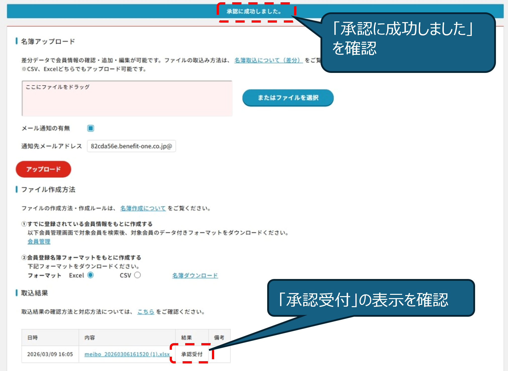Open the meibo_20260306161520 (1).xlsx file link
The height and width of the screenshot is (371, 508).
point(127,354)
